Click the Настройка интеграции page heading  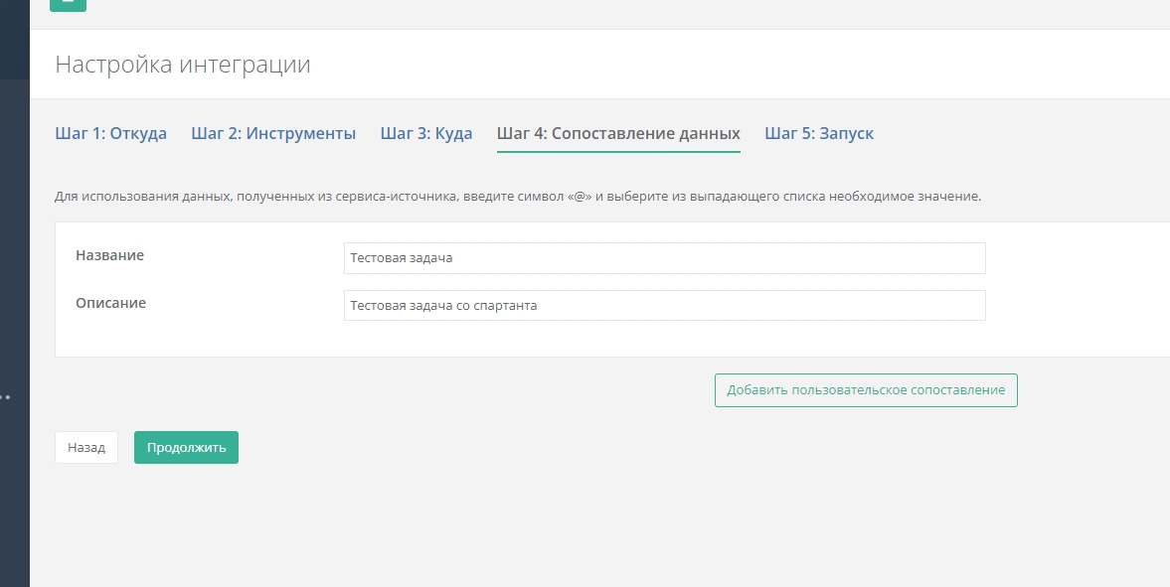pyautogui.click(x=183, y=66)
